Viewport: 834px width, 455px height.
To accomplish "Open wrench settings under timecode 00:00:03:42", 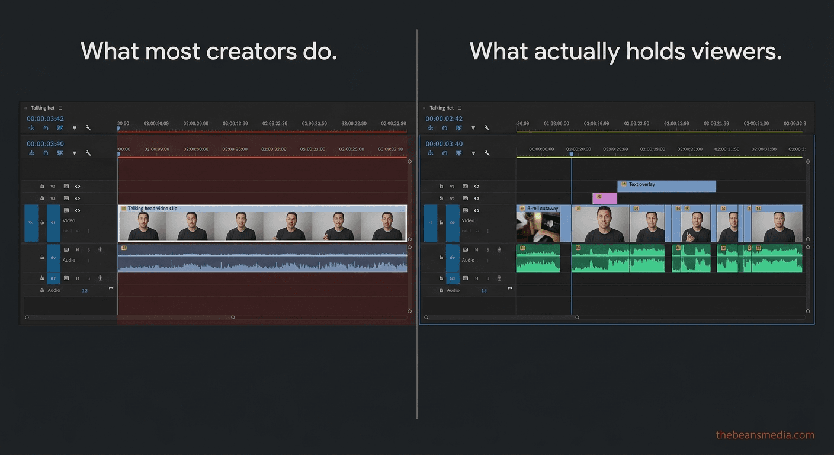I will pyautogui.click(x=88, y=128).
